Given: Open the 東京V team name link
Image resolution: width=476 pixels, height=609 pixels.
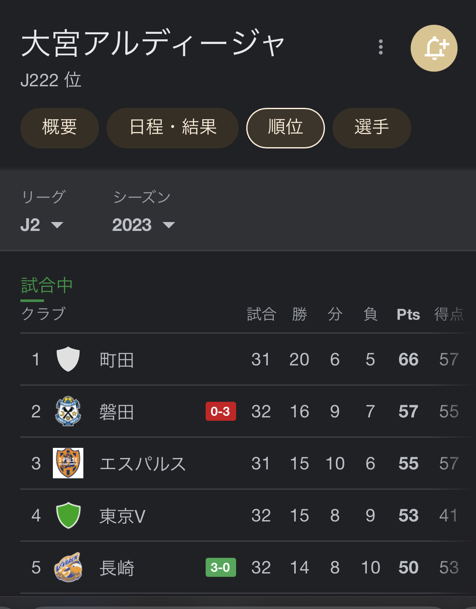Looking at the screenshot, I should click(x=122, y=516).
